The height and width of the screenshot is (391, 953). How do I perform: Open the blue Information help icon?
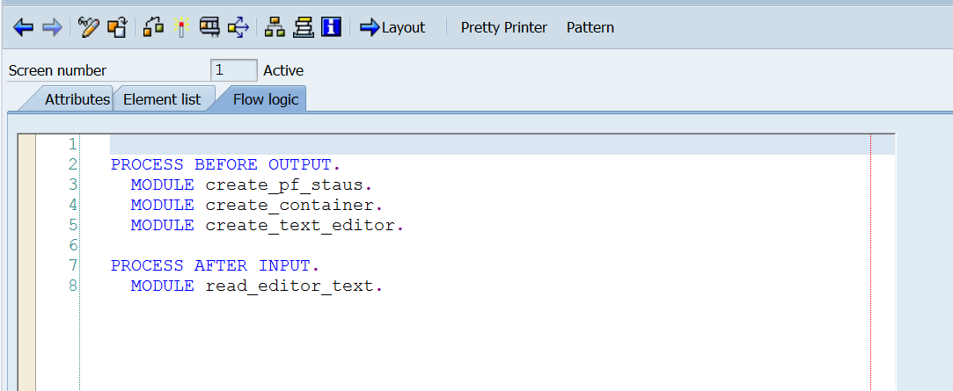[331, 28]
